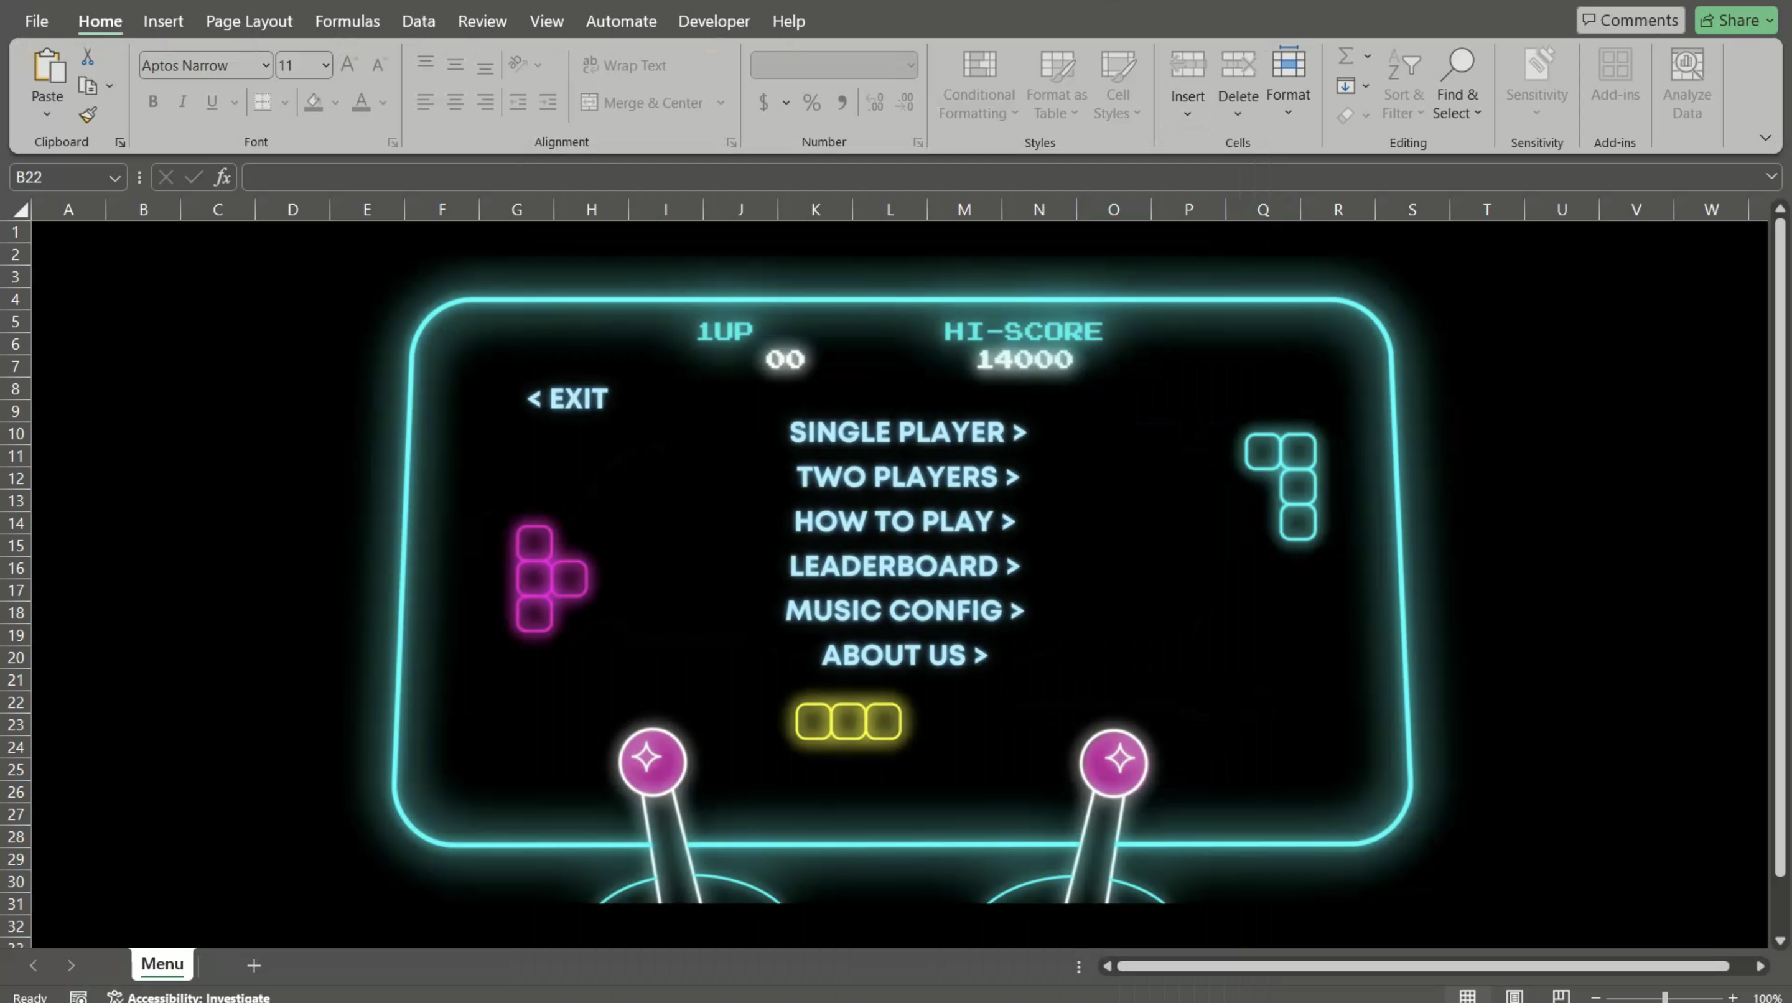This screenshot has width=1792, height=1003.
Task: Click inside the formula bar field
Action: pyautogui.click(x=974, y=177)
